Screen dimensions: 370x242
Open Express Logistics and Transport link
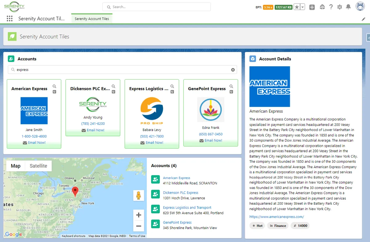pos(187,207)
